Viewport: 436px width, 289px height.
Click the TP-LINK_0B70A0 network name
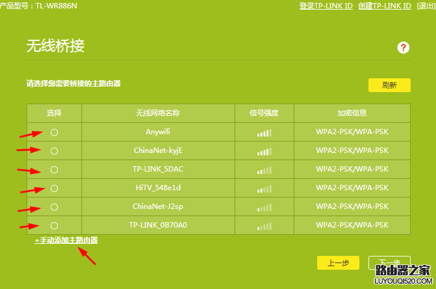(158, 225)
